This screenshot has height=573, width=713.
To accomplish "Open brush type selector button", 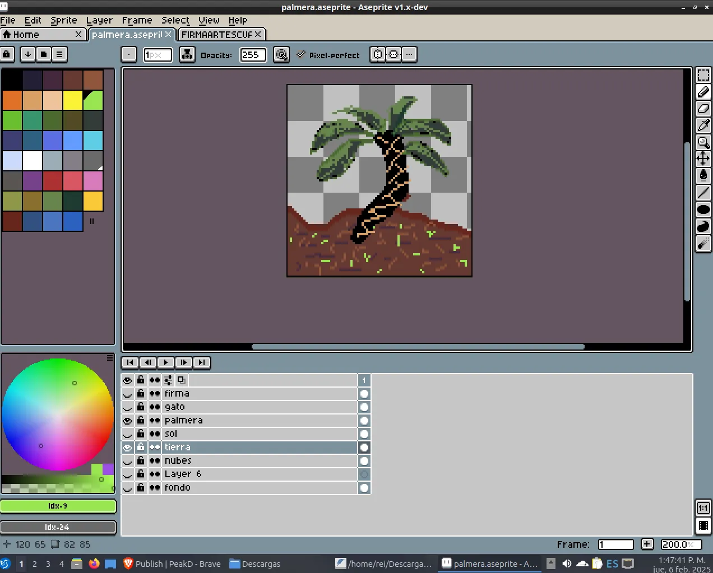I will [129, 54].
